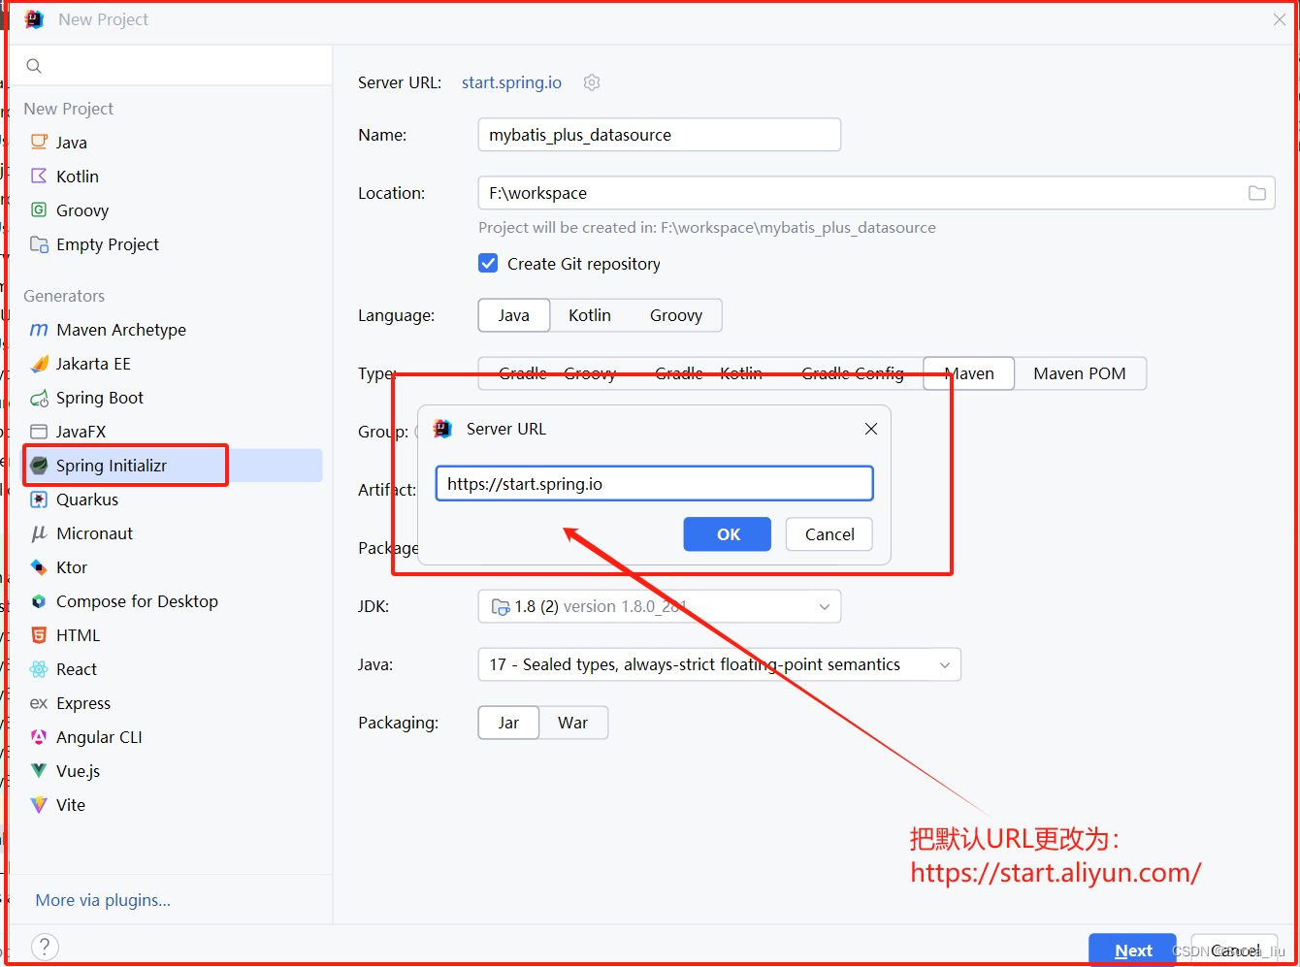Browse for location folder
Image resolution: width=1300 pixels, height=967 pixels.
[x=1256, y=193]
